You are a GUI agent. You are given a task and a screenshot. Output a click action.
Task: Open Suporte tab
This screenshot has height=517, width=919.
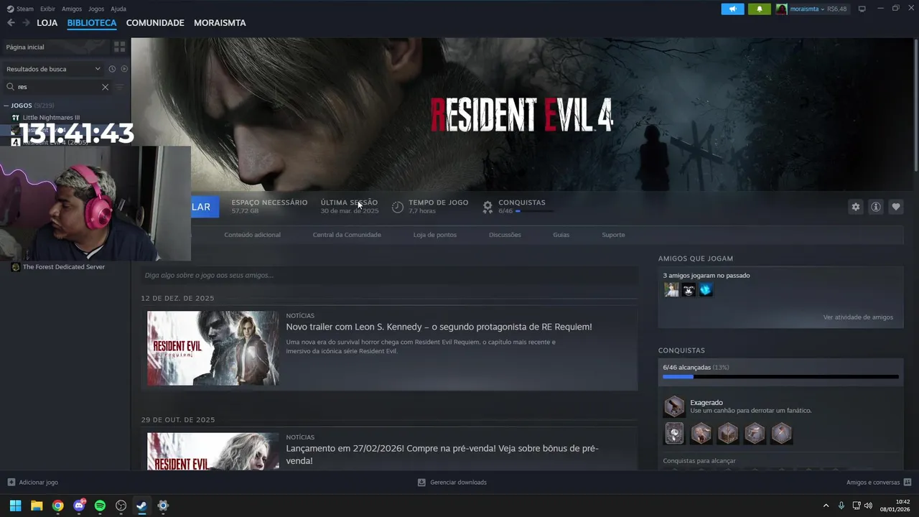tap(613, 235)
